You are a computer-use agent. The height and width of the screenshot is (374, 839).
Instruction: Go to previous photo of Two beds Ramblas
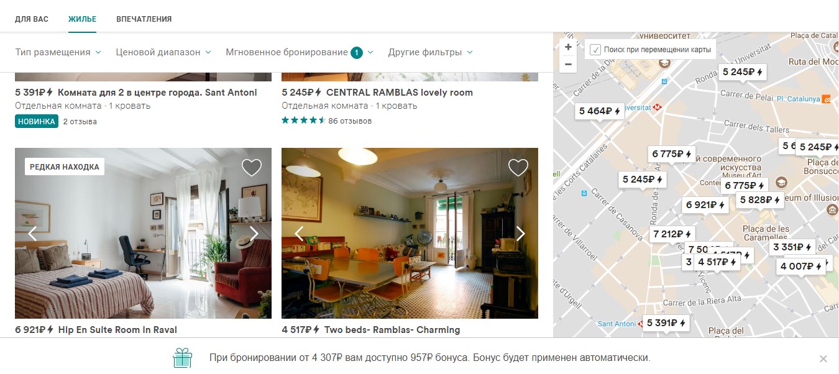point(299,234)
